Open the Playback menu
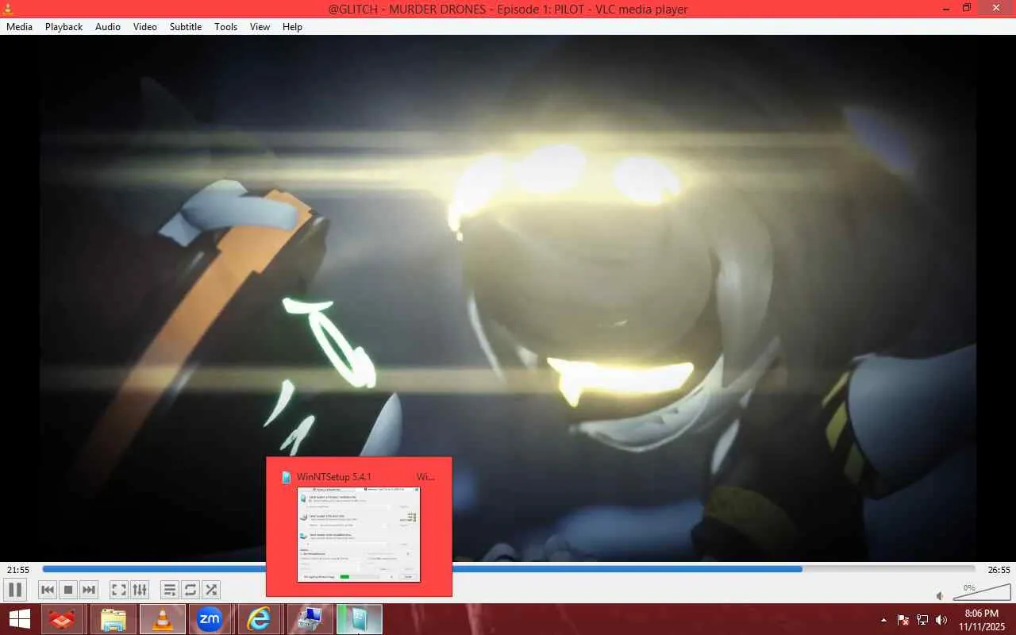Screen dimensions: 1016x635 (x=63, y=27)
